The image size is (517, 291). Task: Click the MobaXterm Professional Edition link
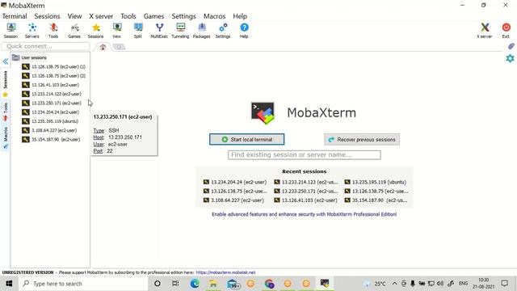coord(304,214)
